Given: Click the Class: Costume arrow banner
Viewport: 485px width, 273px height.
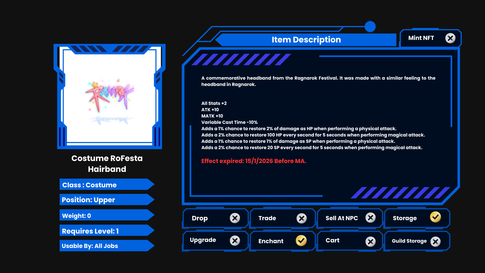Looking at the screenshot, I should point(106,185).
